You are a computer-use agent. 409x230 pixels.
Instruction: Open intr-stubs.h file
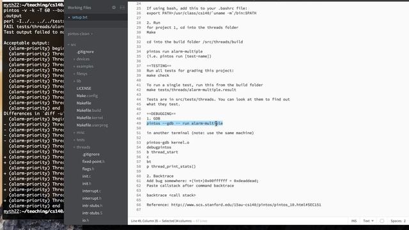pyautogui.click(x=92, y=206)
